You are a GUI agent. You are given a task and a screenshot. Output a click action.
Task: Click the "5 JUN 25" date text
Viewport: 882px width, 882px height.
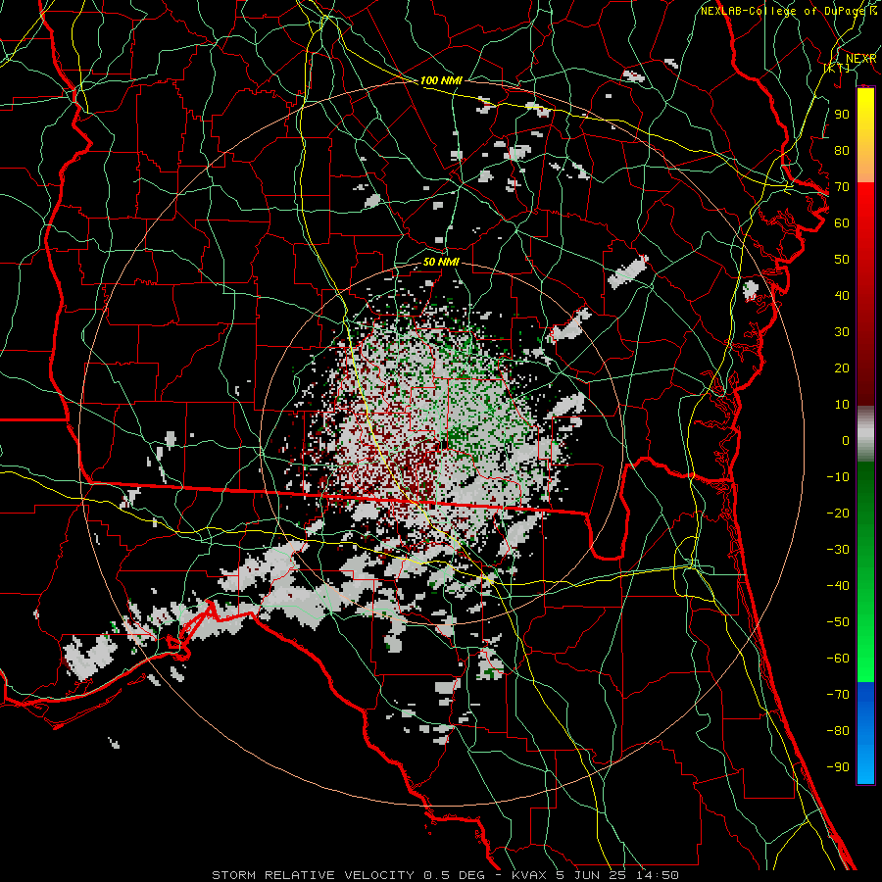[591, 875]
